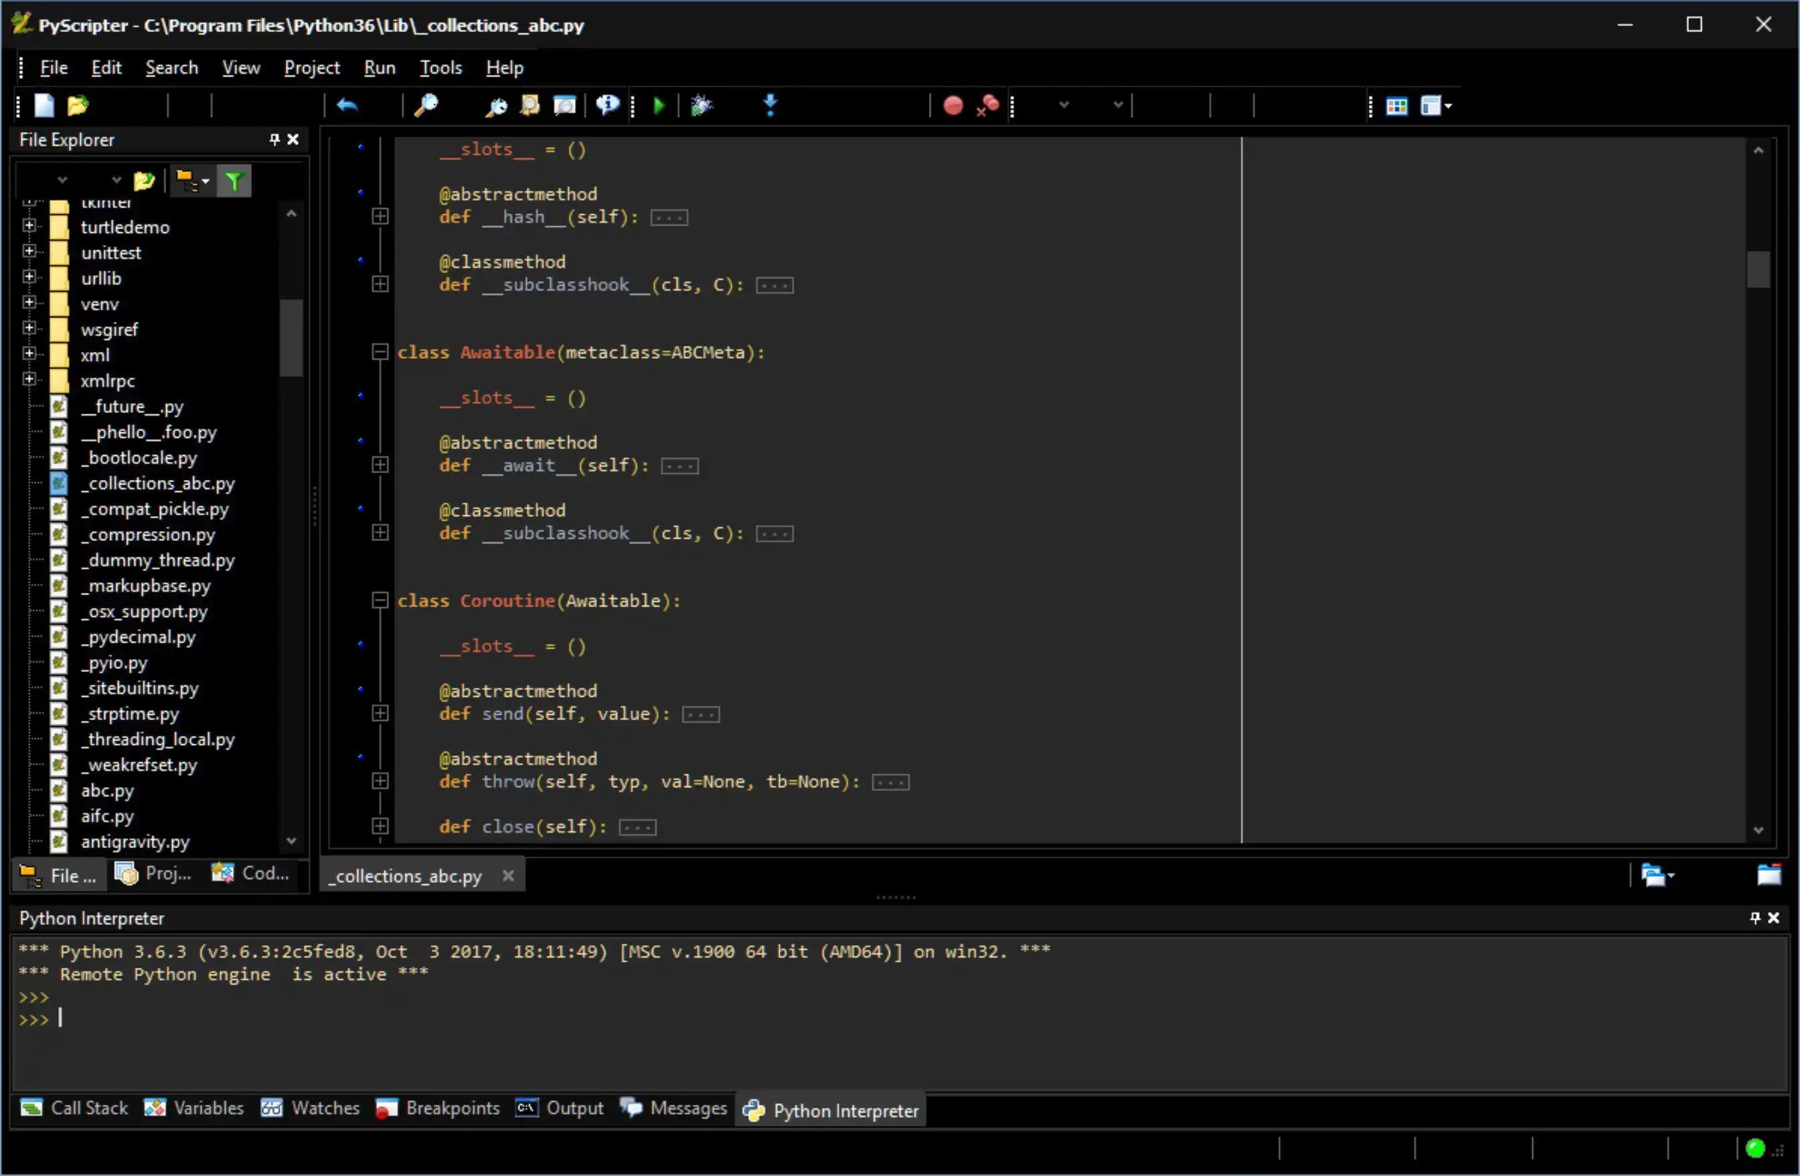Click the Run script icon in toolbar
The image size is (1800, 1176).
tap(659, 105)
